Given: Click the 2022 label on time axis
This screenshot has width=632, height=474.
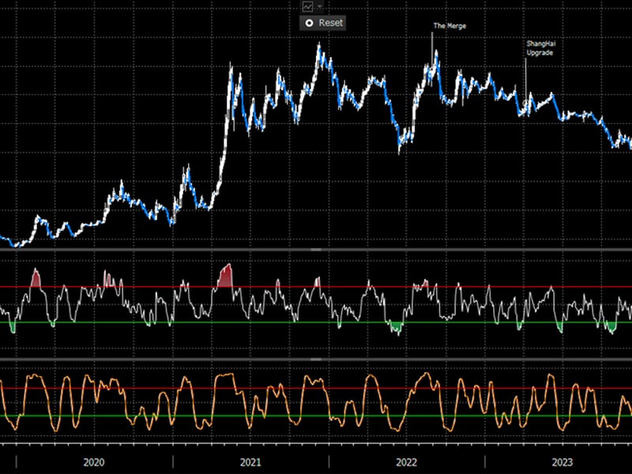Looking at the screenshot, I should pos(406,461).
